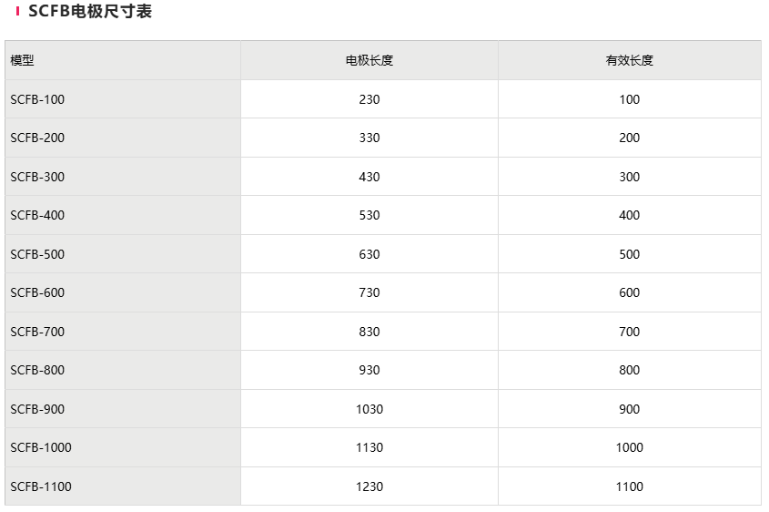Click the SCFB-500 row label
769x512 pixels.
click(37, 254)
